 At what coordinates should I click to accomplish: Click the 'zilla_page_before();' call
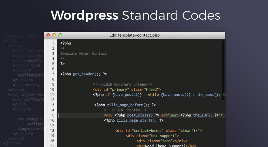[128, 105]
